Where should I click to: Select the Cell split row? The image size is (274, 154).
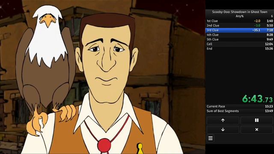pyautogui.click(x=240, y=44)
